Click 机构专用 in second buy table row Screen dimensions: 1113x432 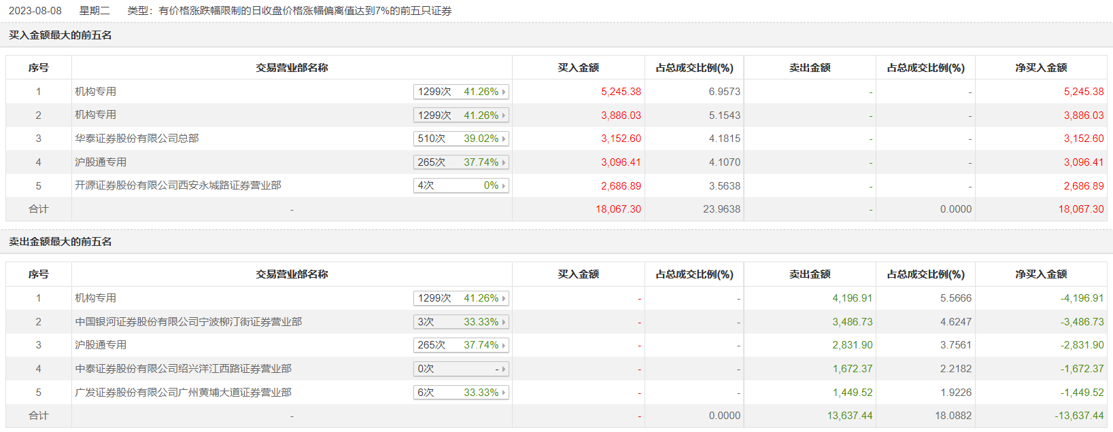point(95,115)
